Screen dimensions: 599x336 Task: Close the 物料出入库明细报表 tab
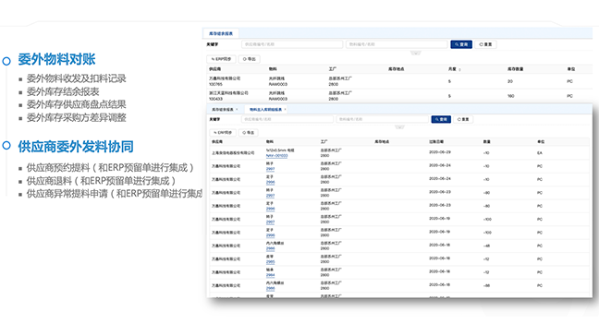285,110
